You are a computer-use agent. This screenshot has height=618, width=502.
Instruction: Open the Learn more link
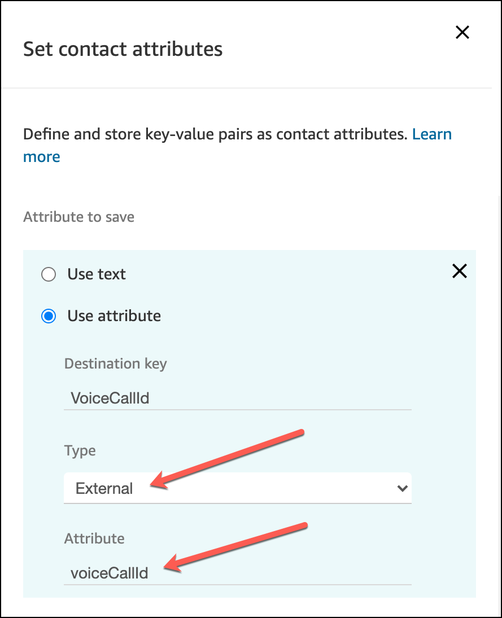click(x=432, y=134)
